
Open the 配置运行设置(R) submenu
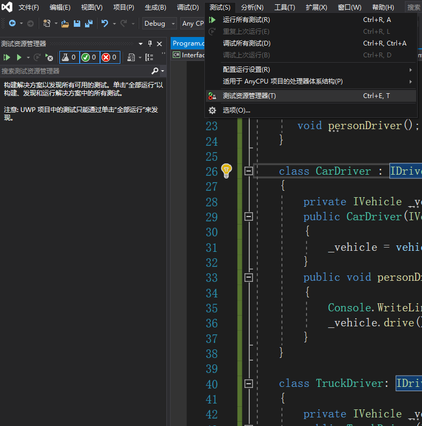pos(311,70)
